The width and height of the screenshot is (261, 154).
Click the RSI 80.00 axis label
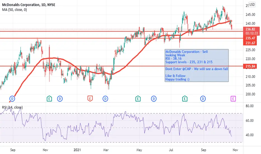coord(250,106)
